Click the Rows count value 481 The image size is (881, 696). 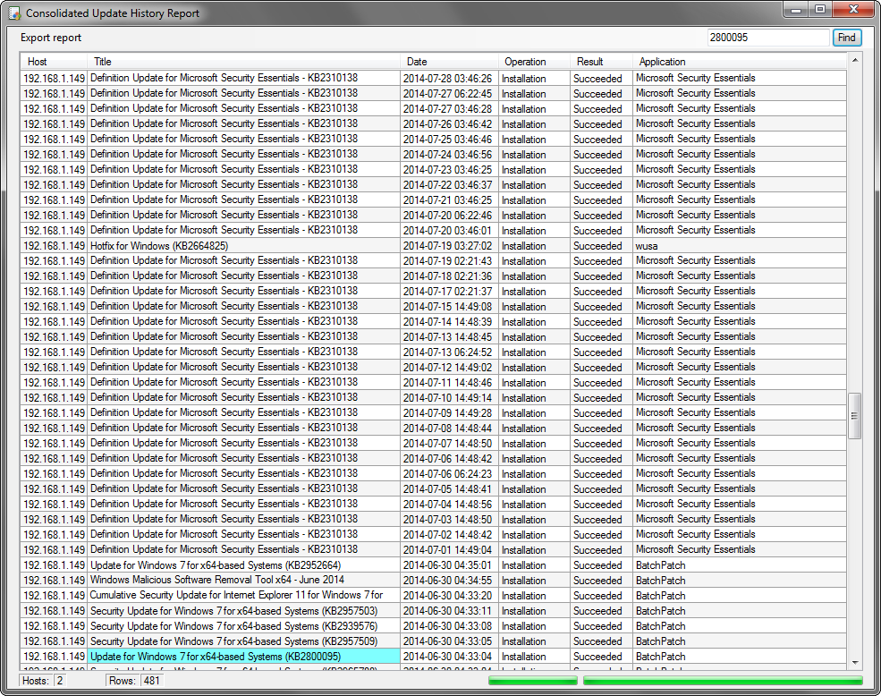152,681
